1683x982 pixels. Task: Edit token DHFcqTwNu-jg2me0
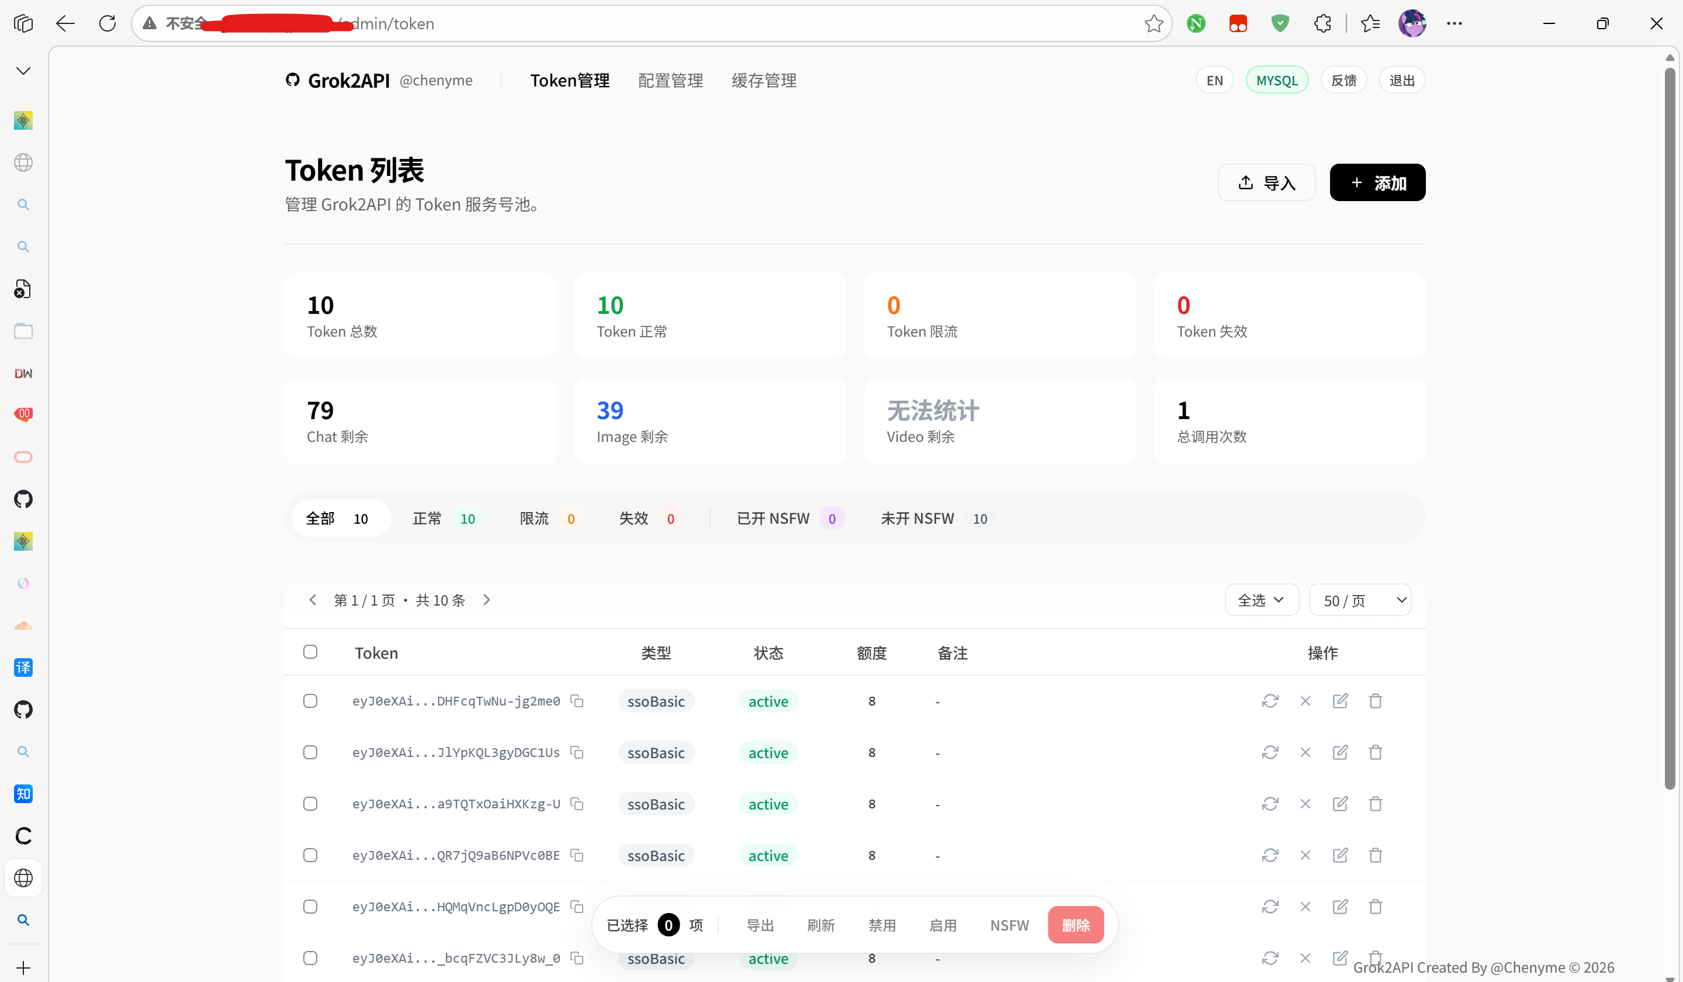click(x=1341, y=701)
